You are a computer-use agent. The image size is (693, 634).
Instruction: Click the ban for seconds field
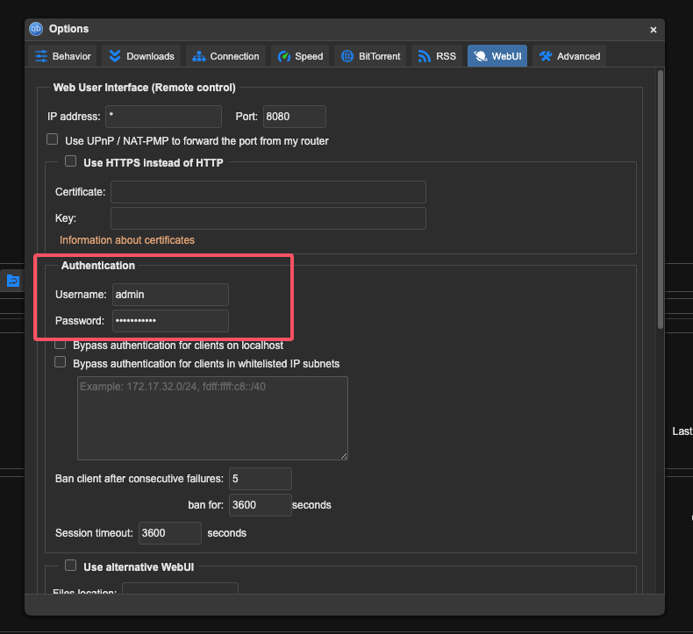point(261,505)
